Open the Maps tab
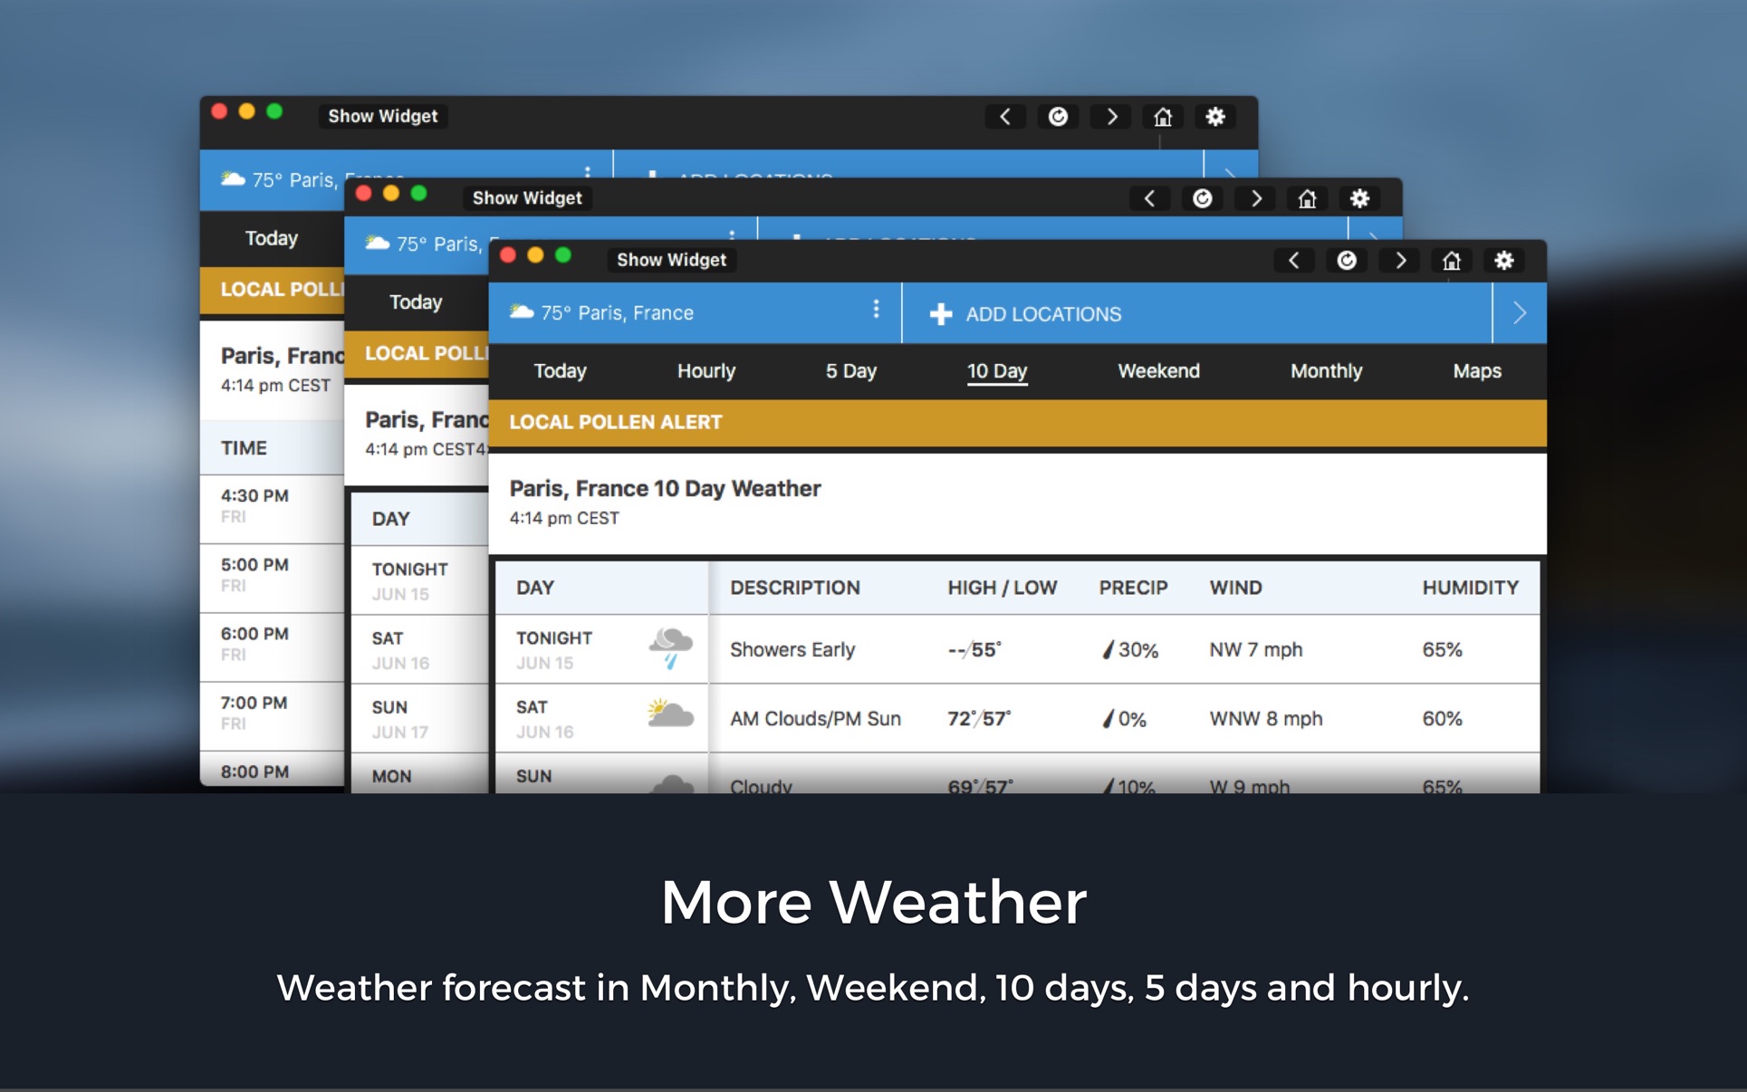The image size is (1747, 1092). tap(1476, 371)
